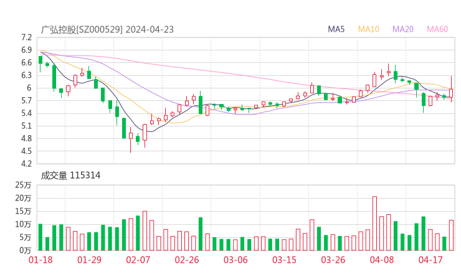Click the 25万 volume axis label
Screen dimensions: 461x274
23,185
